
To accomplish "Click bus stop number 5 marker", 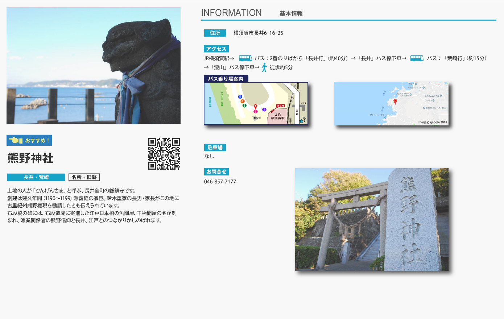I will point(240,97).
